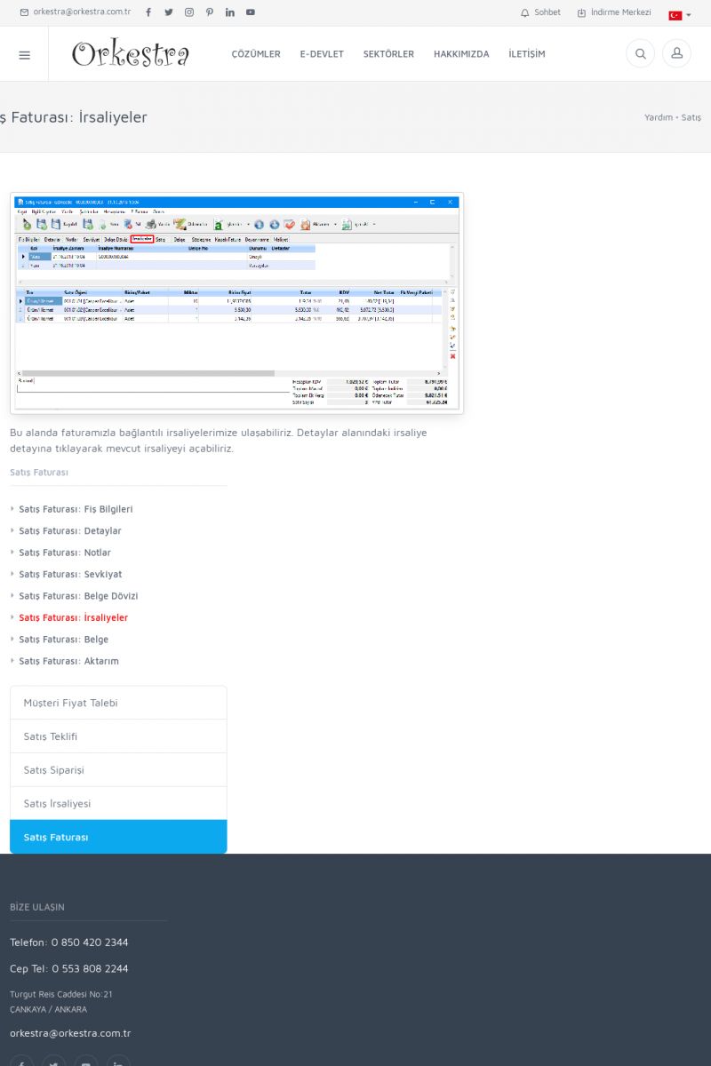Expand the SEKTÖRLER navigation menu
This screenshot has width=711, height=1066.
coord(388,54)
